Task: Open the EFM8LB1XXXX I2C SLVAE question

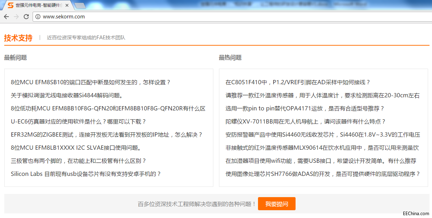Action: [x=77, y=148]
